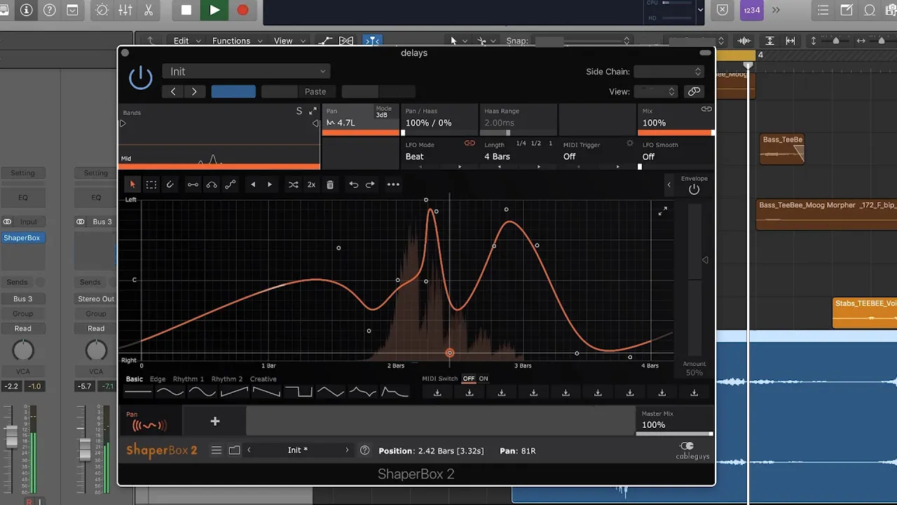Image resolution: width=897 pixels, height=505 pixels.
Task: Open the View size dropdown
Action: pos(655,91)
